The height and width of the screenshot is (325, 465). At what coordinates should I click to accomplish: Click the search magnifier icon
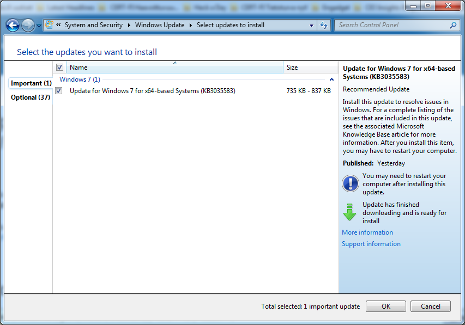(x=453, y=26)
